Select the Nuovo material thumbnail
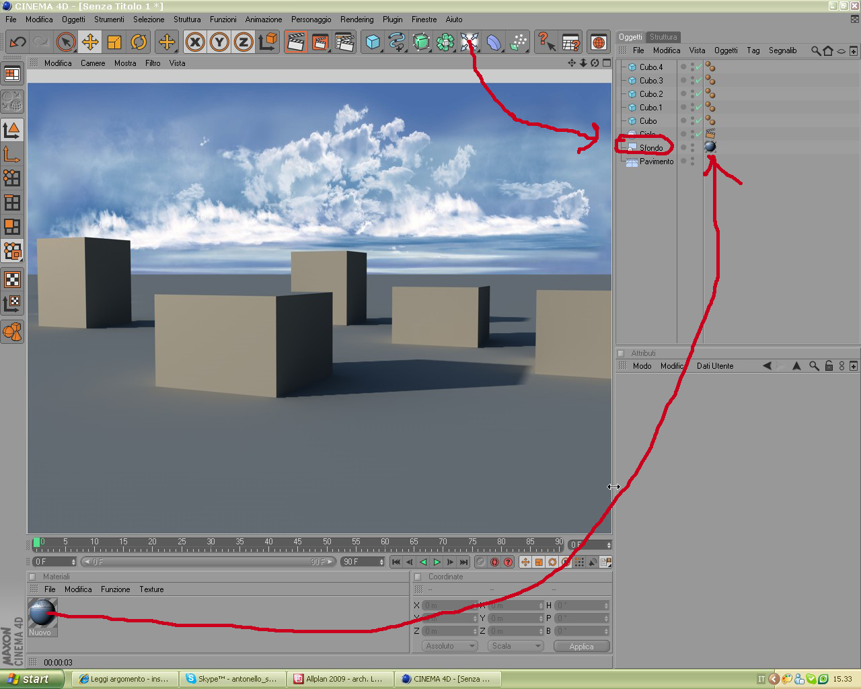This screenshot has width=861, height=689. [42, 617]
